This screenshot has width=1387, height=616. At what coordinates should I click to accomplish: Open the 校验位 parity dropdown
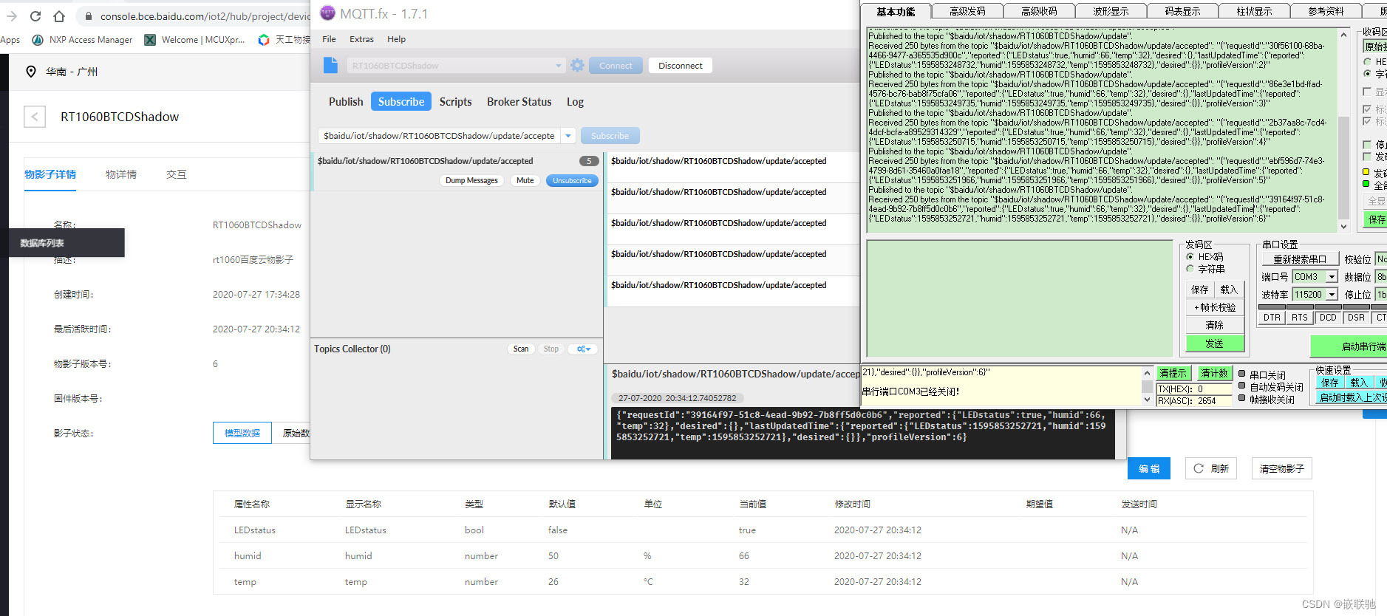(x=1380, y=259)
